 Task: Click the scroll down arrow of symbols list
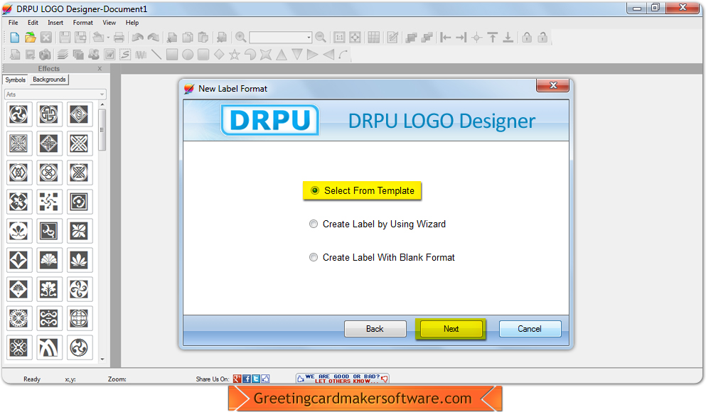pyautogui.click(x=102, y=359)
